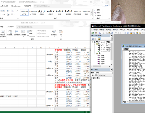Click the 冻结窗格 freeze panes icon
The image size is (145, 113).
tap(23, 33)
